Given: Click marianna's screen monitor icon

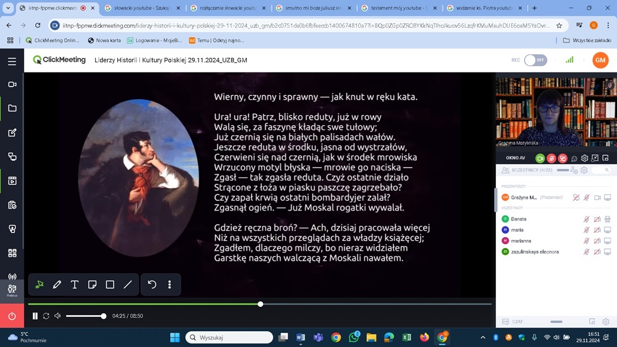Looking at the screenshot, I should point(607,241).
